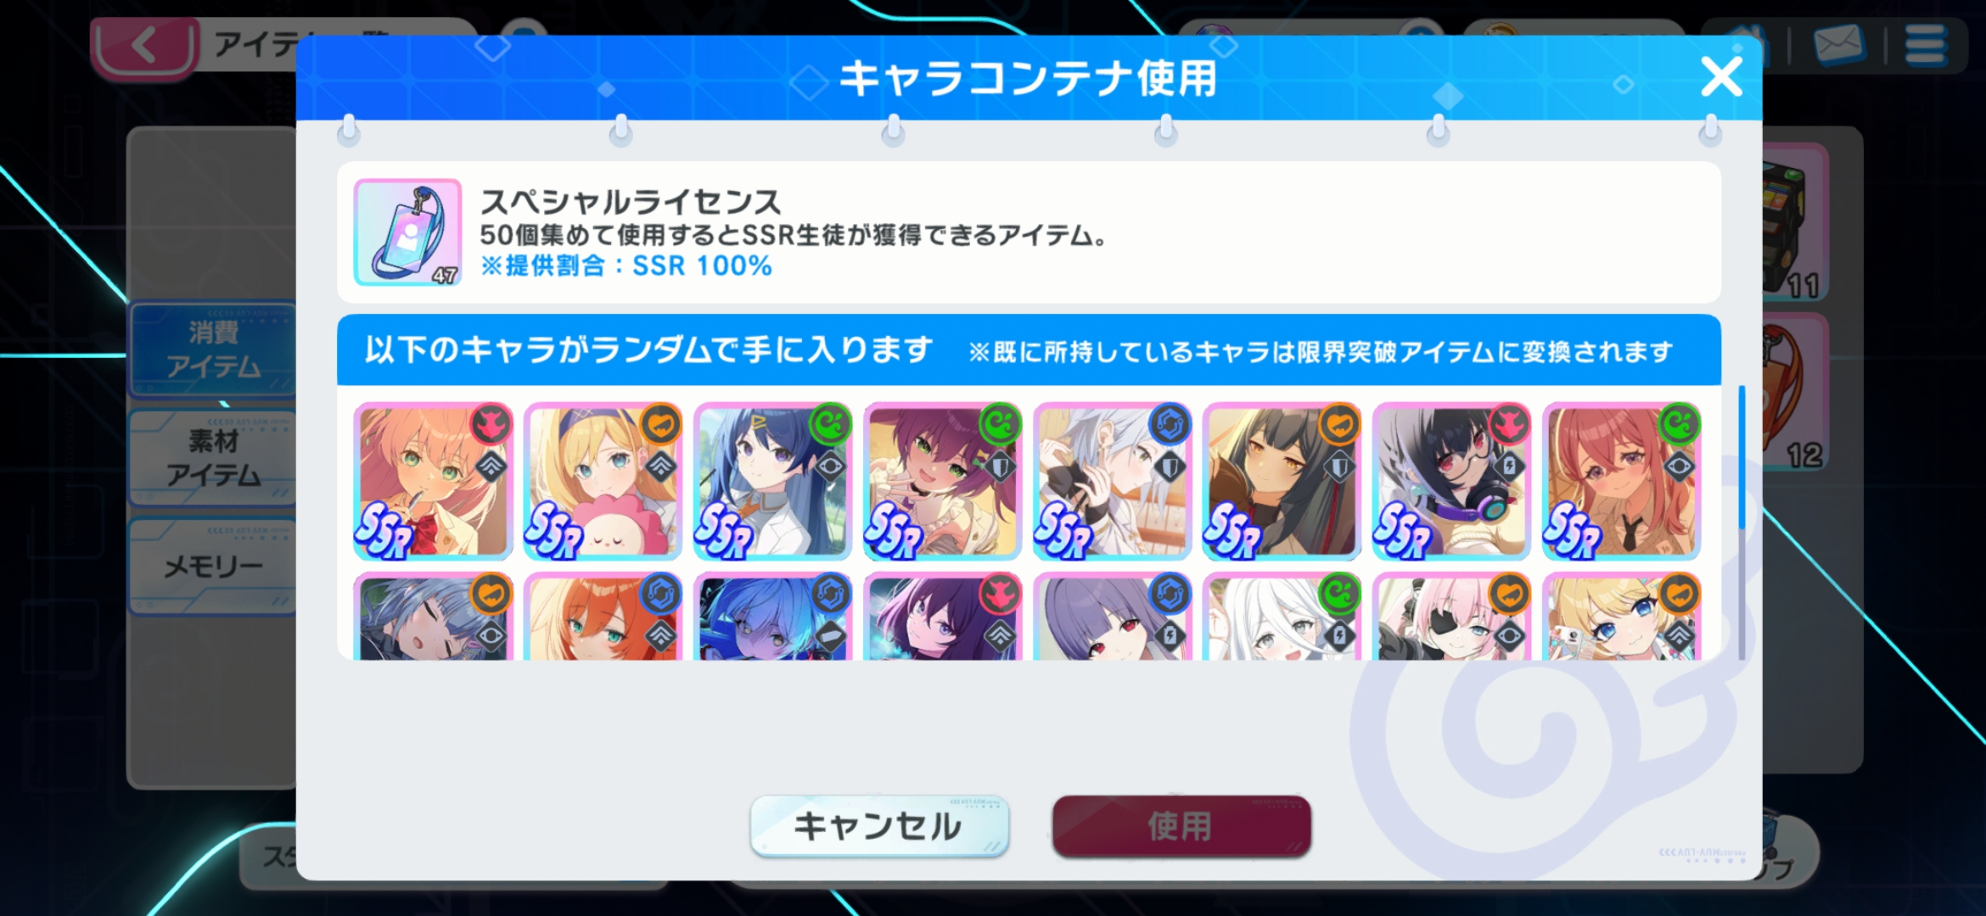
Task: Switch to the 素材アイテム tab
Action: coord(212,458)
